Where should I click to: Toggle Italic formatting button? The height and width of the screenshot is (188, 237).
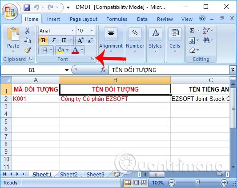(x=53, y=40)
